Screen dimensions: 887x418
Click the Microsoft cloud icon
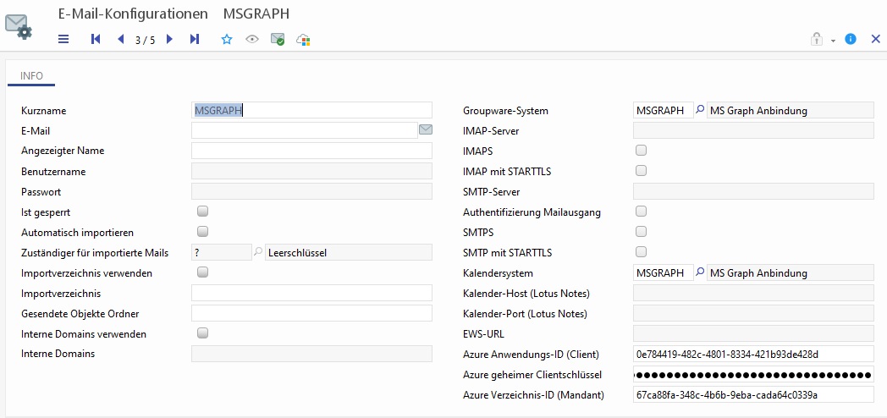click(x=303, y=39)
